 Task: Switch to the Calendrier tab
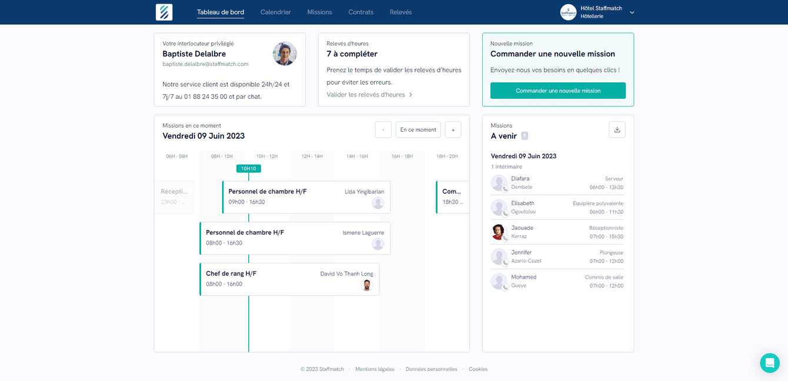[275, 12]
